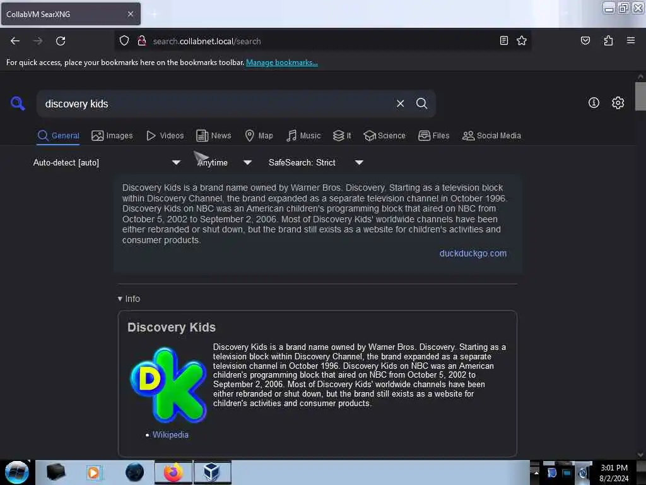Open the Pocket save icon

point(585,40)
